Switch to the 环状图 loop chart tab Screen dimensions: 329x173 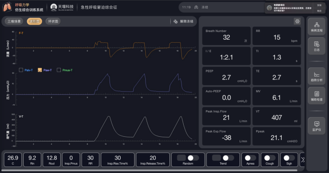(53, 21)
